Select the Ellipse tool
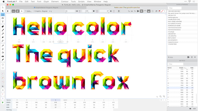The width and height of the screenshot is (198, 111). click(3, 65)
